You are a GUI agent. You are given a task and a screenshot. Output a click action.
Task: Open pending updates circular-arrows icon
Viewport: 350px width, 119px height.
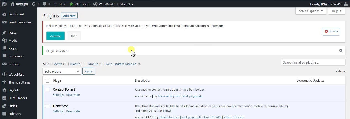[x=34, y=4]
